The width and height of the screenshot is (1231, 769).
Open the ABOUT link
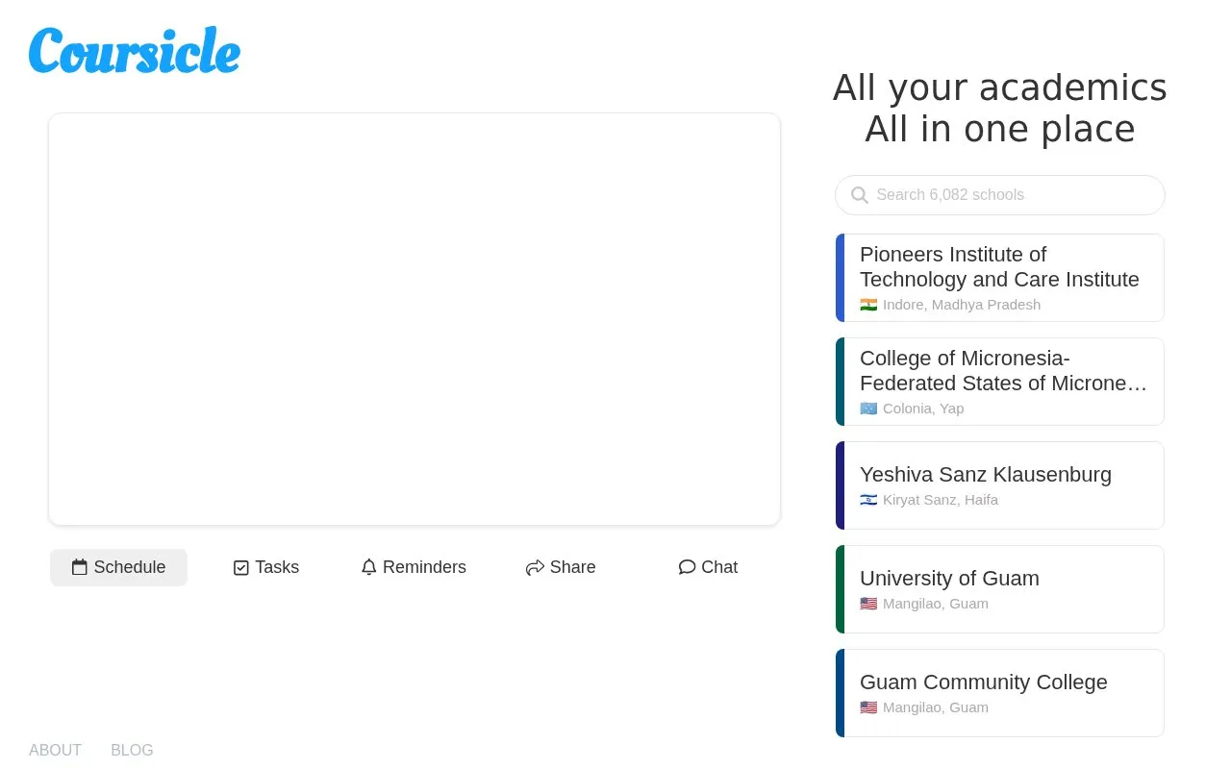point(55,750)
